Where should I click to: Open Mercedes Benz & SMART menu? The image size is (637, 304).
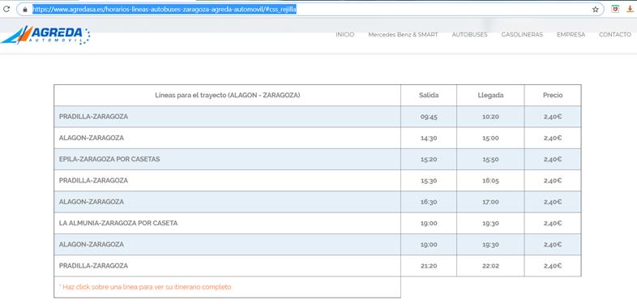[403, 35]
